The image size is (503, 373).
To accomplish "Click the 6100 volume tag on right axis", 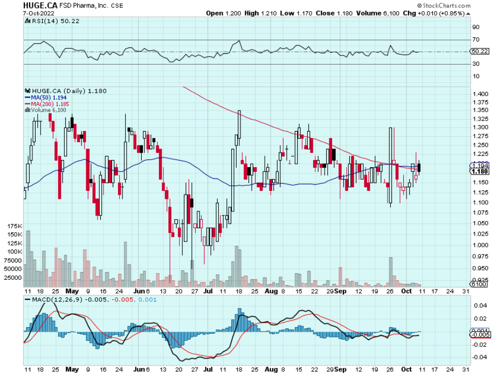I will (479, 284).
